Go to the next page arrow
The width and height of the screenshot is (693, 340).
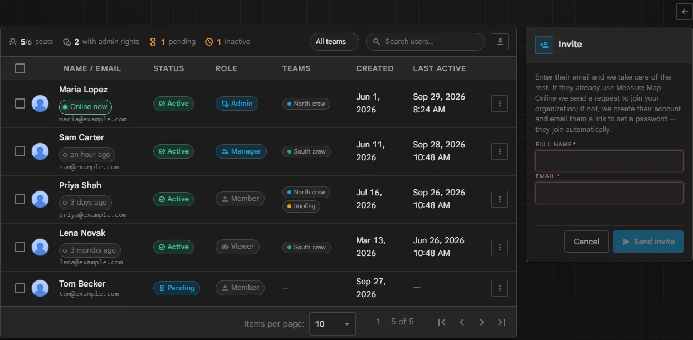(482, 322)
